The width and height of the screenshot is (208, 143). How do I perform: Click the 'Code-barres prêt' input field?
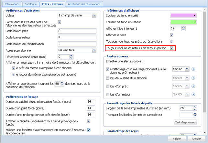point(77,31)
